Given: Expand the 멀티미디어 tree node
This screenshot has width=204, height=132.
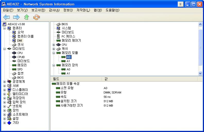Looking at the screenshot, I should click(x=5, y=94).
